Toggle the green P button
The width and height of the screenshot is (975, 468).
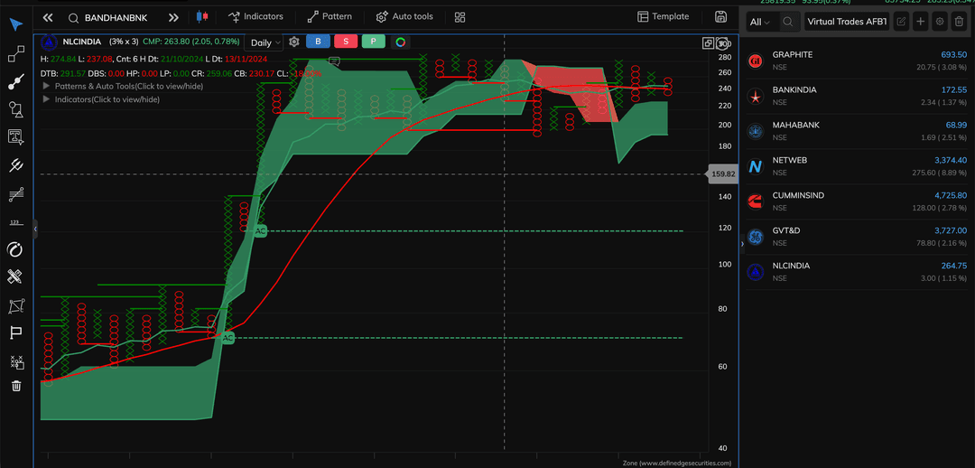point(372,42)
